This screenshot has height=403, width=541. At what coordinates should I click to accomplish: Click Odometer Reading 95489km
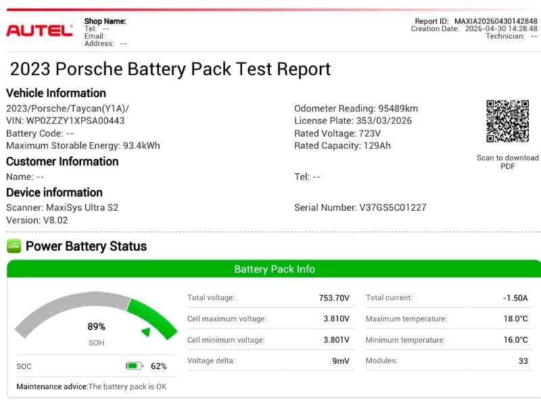click(356, 108)
